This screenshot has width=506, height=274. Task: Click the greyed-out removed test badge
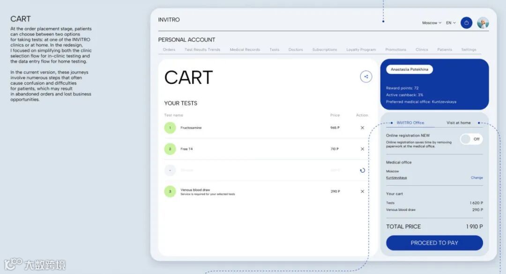coord(170,170)
